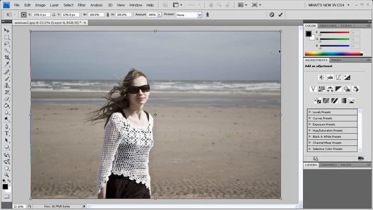The height and width of the screenshot is (210, 373).
Task: Add a Posterize adjustment
Action: pos(326,101)
